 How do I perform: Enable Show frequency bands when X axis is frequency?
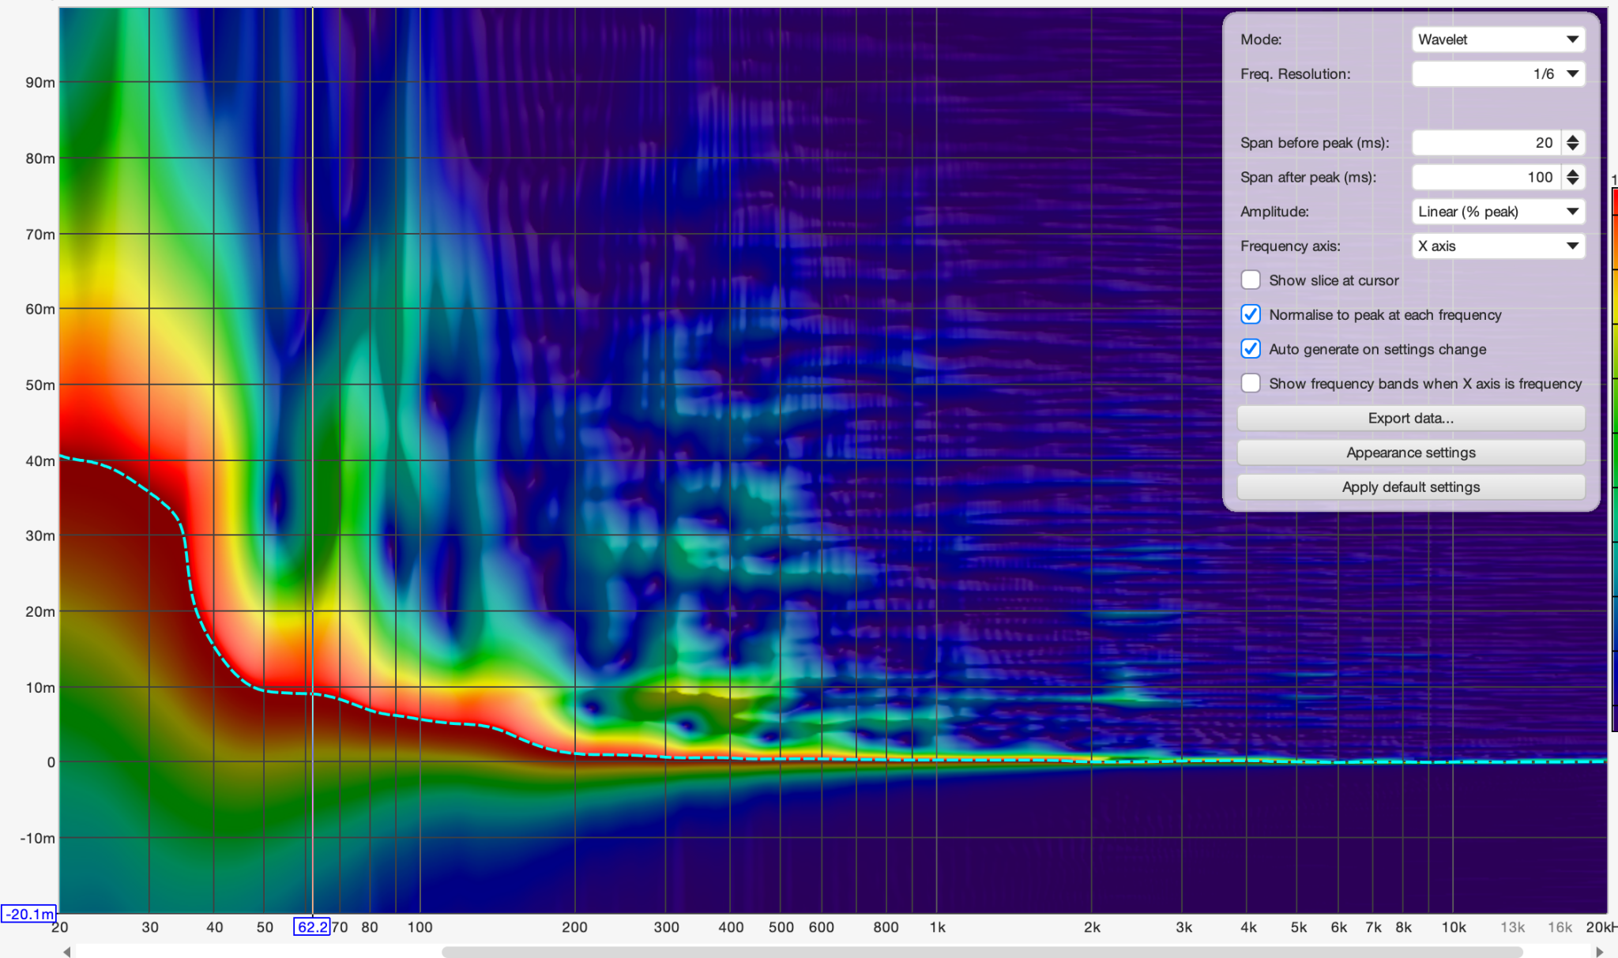coord(1251,384)
